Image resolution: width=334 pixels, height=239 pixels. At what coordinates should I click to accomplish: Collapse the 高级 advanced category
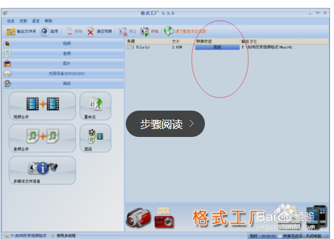click(x=63, y=84)
